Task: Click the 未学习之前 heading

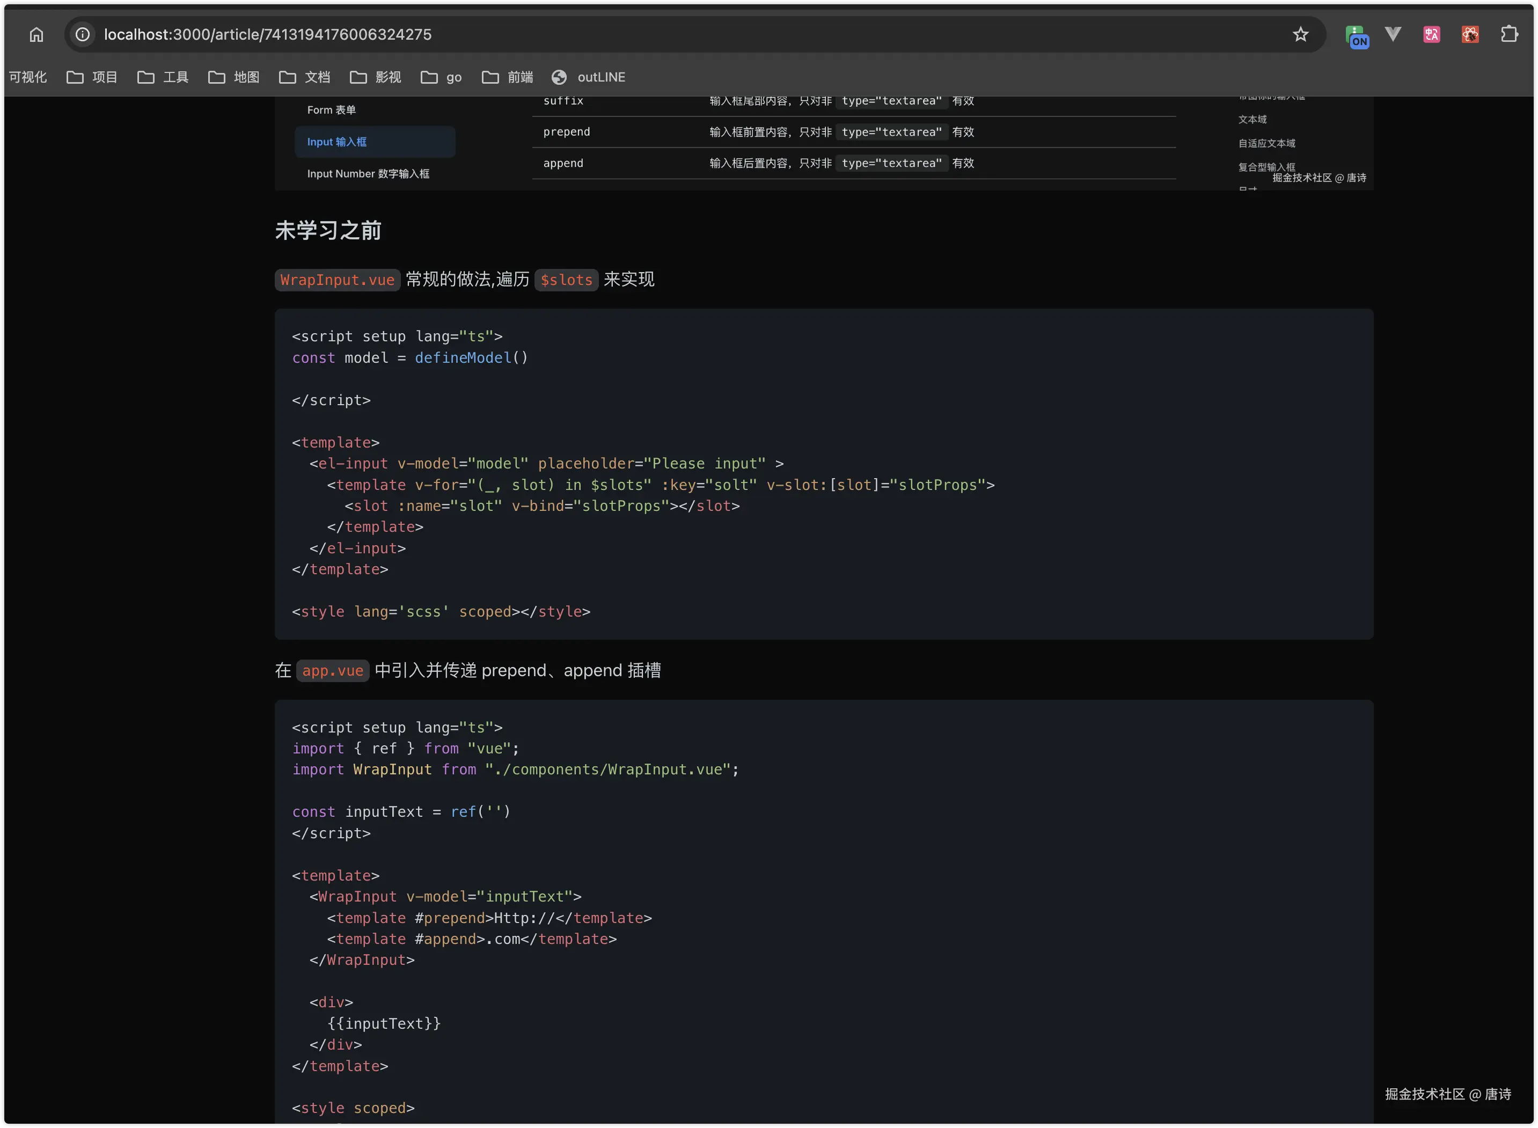Action: coord(328,230)
